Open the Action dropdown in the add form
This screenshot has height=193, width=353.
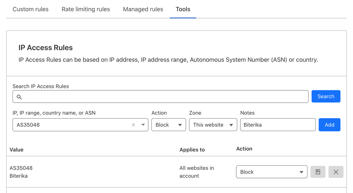click(x=169, y=125)
